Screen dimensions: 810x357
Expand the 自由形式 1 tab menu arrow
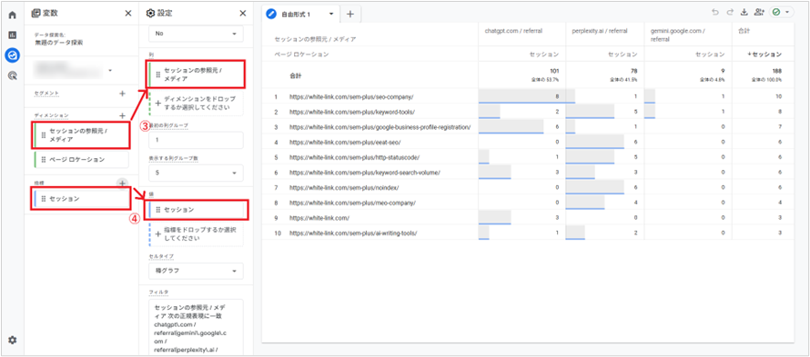pos(331,15)
